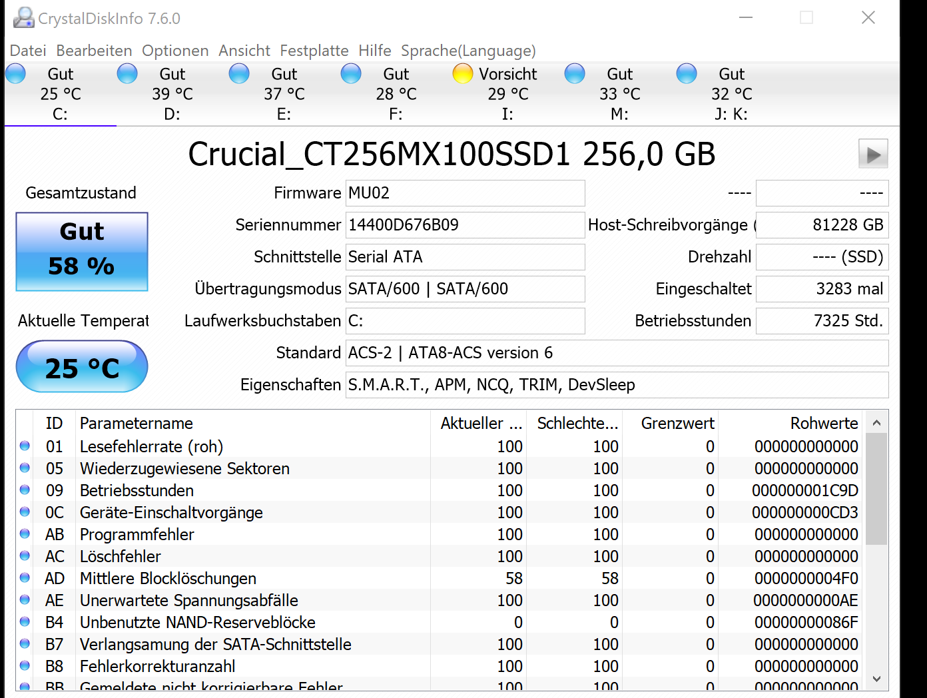The height and width of the screenshot is (698, 927).
Task: Click the blue health dot beside Lesefehlerrate (roh)
Action: pos(25,446)
